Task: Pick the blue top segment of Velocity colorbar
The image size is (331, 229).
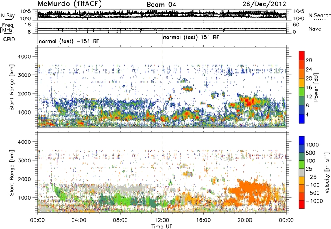Action: [302, 141]
